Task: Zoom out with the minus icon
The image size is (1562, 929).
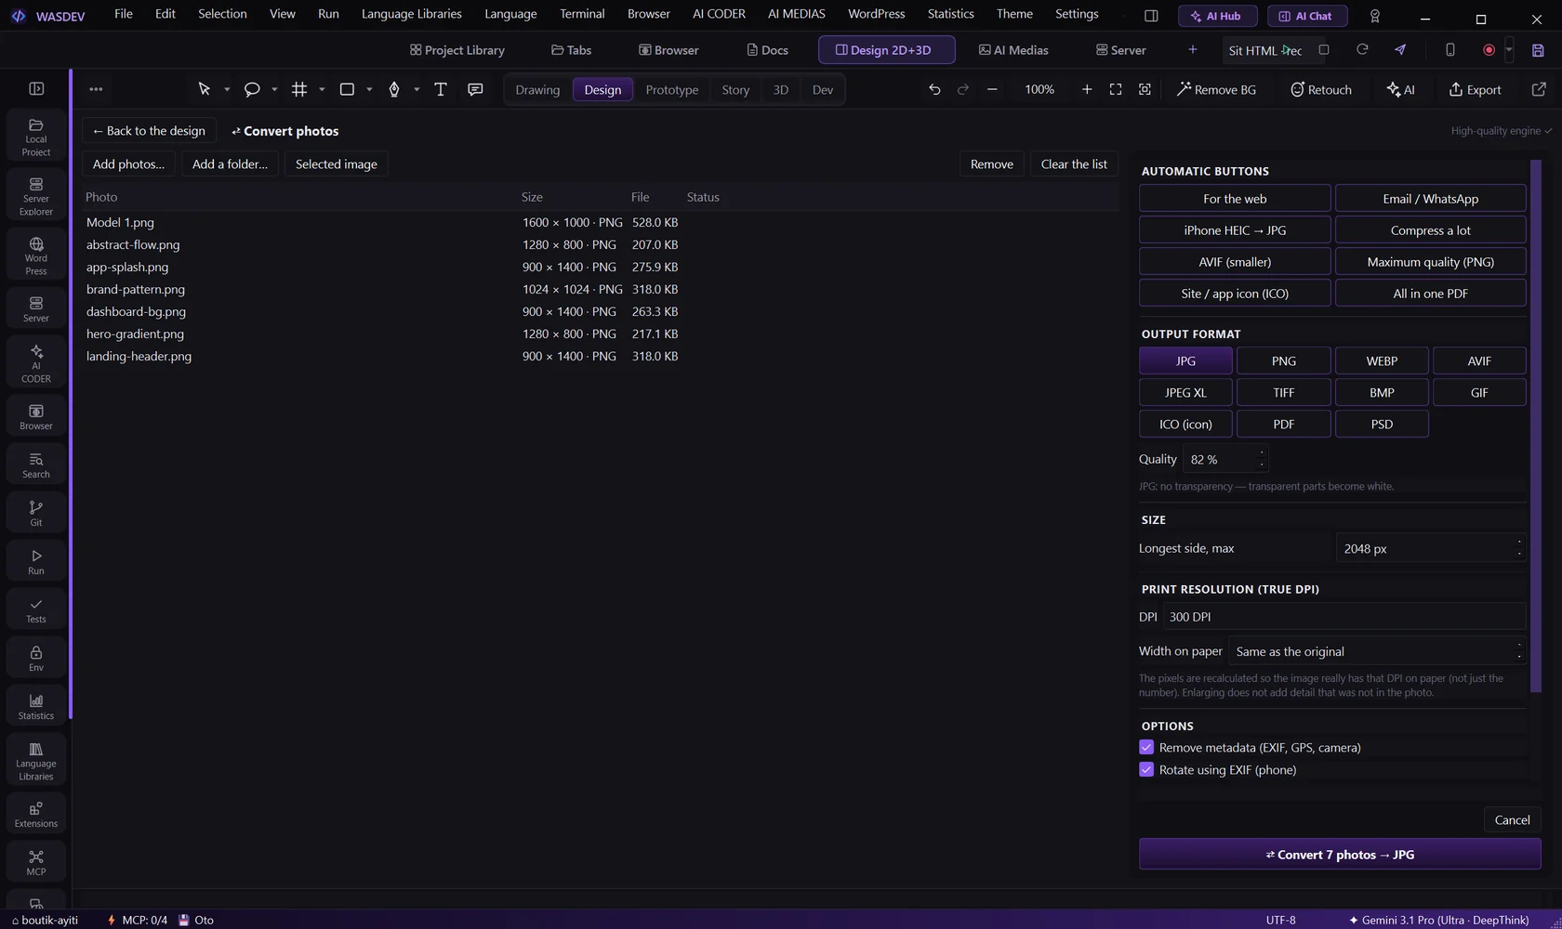Action: click(992, 89)
